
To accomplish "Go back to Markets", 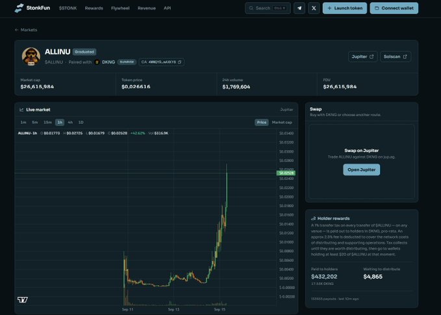I will 26,29.
